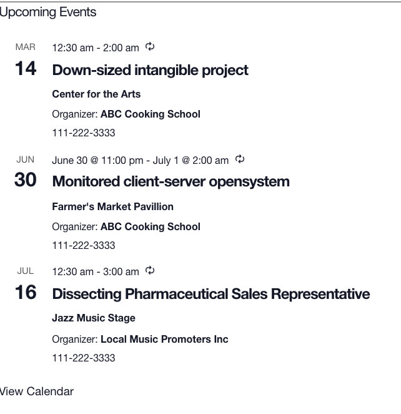Open the Down-sized intangible project event
Screen dimensions: 401x414
tap(150, 70)
